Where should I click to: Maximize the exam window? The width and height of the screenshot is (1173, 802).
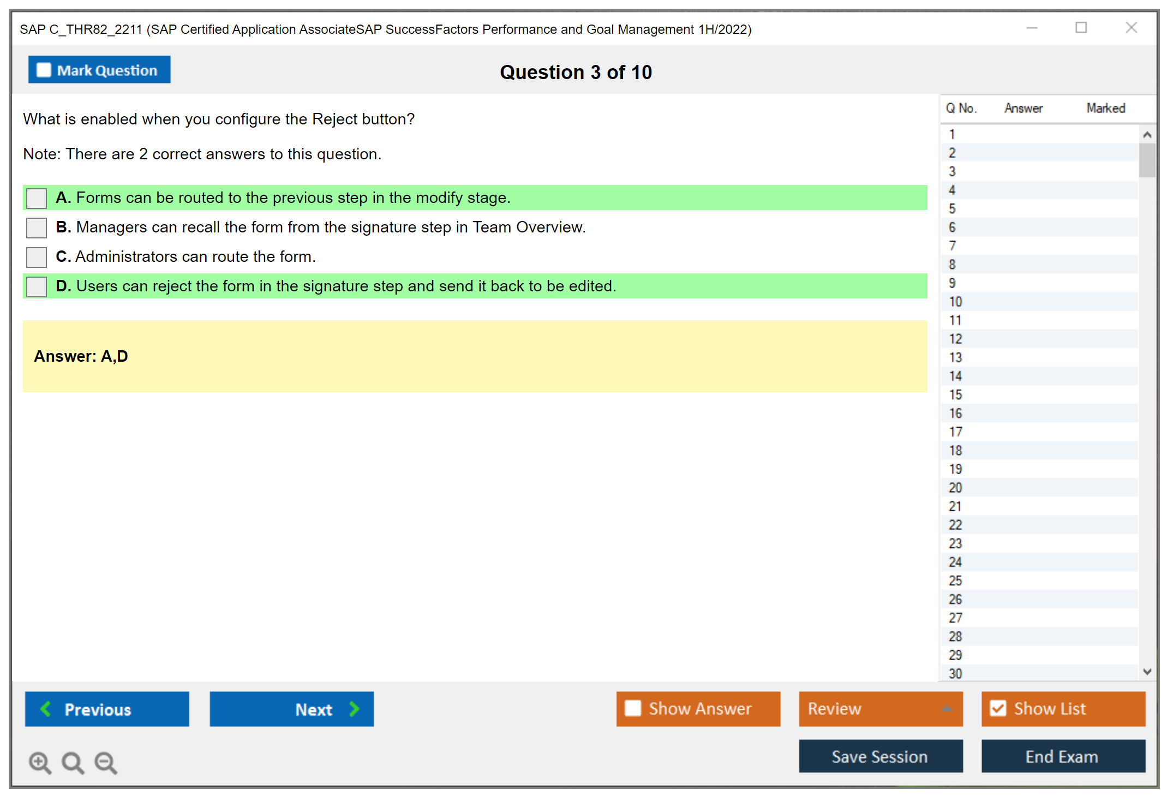point(1081,28)
